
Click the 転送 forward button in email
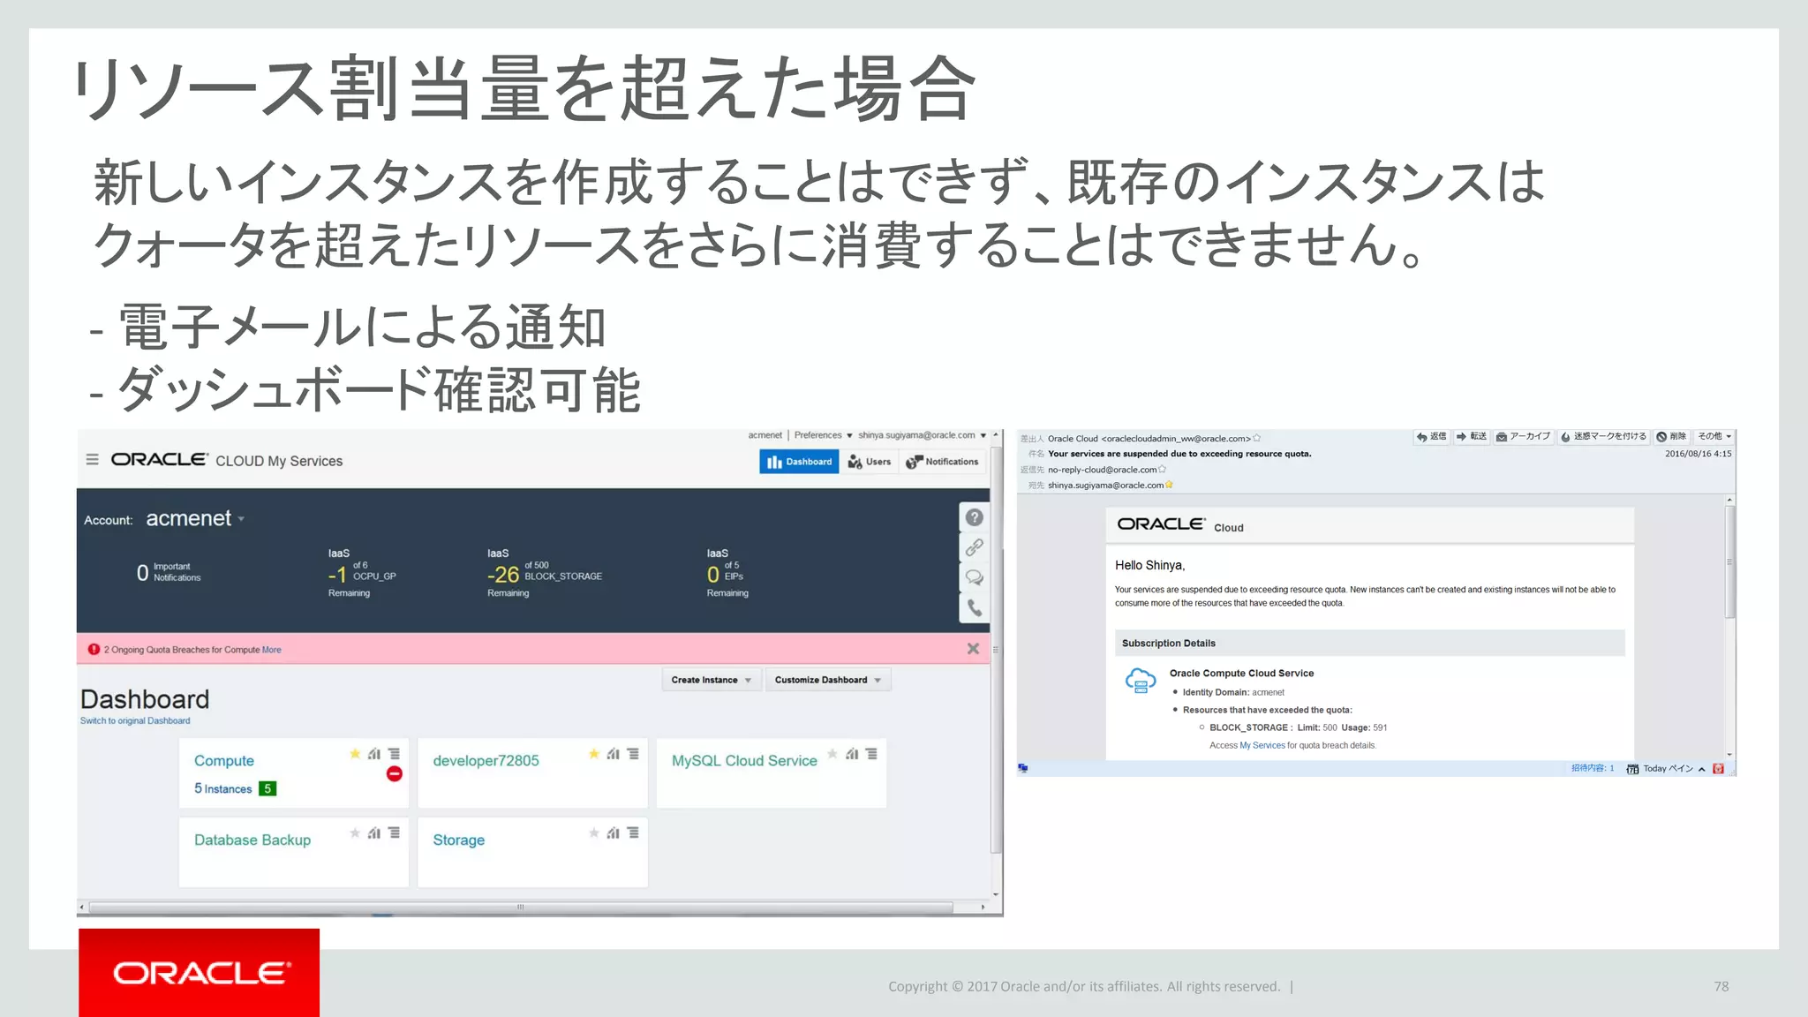(1472, 436)
